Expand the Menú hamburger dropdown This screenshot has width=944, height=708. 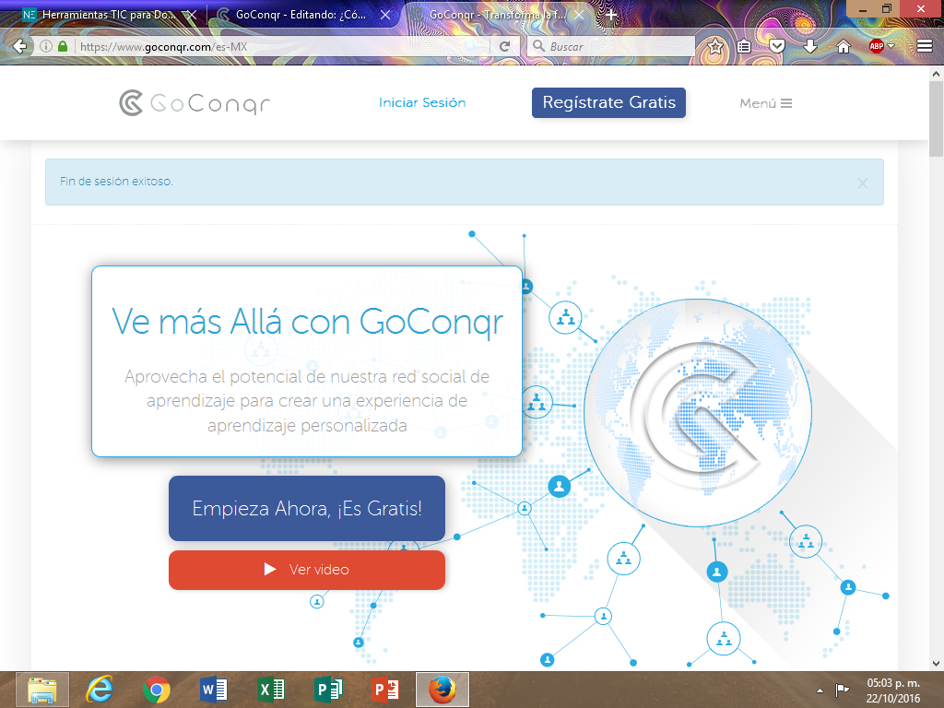coord(766,103)
